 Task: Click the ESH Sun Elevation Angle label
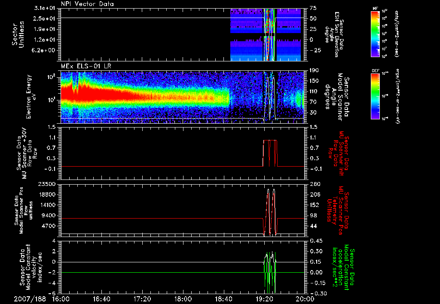[x=335, y=34]
